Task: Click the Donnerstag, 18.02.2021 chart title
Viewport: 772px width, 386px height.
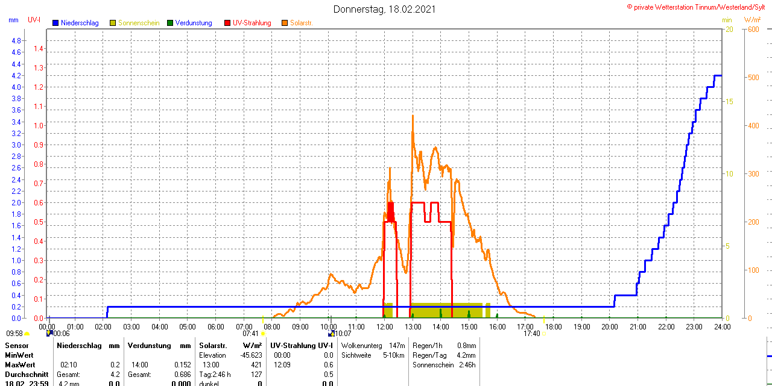Action: 384,9
